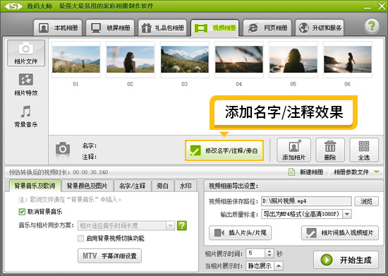
Task: Click the 插入片头/片尾 camera button
Action: (x=240, y=233)
